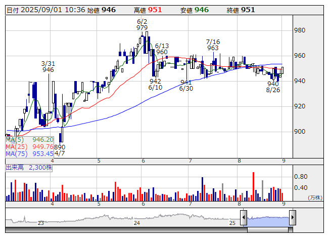
Task: Click the MA(75) 953.45 legend entry
Action: (x=29, y=154)
